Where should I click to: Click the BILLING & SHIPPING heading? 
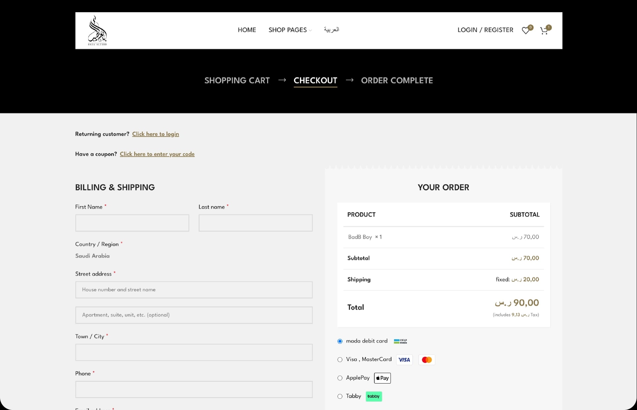(x=115, y=187)
